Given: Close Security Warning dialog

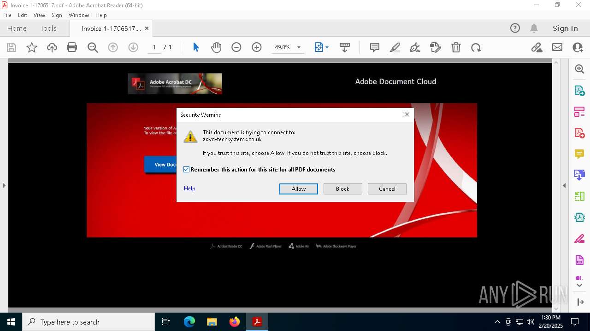Looking at the screenshot, I should tap(407, 114).
